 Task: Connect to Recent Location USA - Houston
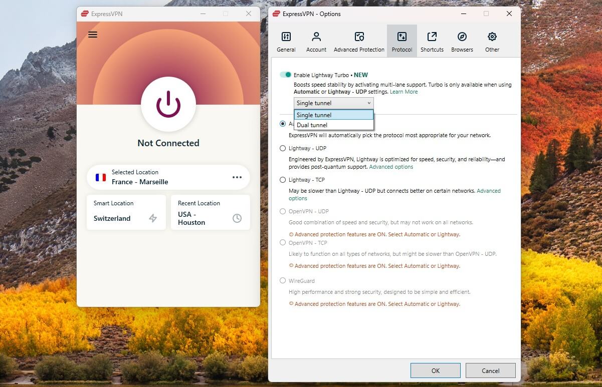click(x=211, y=212)
